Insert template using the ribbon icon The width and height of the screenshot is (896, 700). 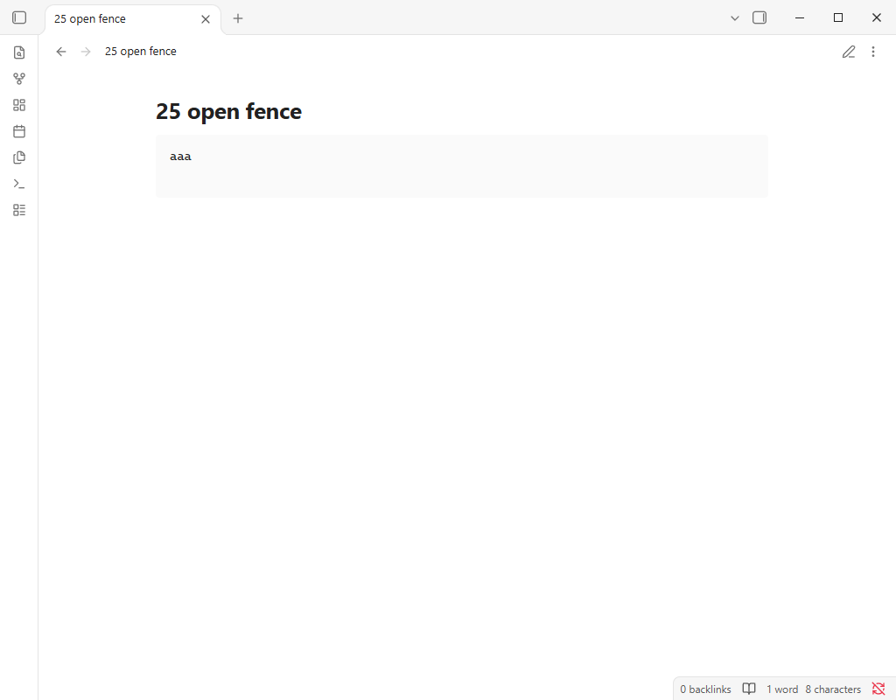(x=19, y=157)
